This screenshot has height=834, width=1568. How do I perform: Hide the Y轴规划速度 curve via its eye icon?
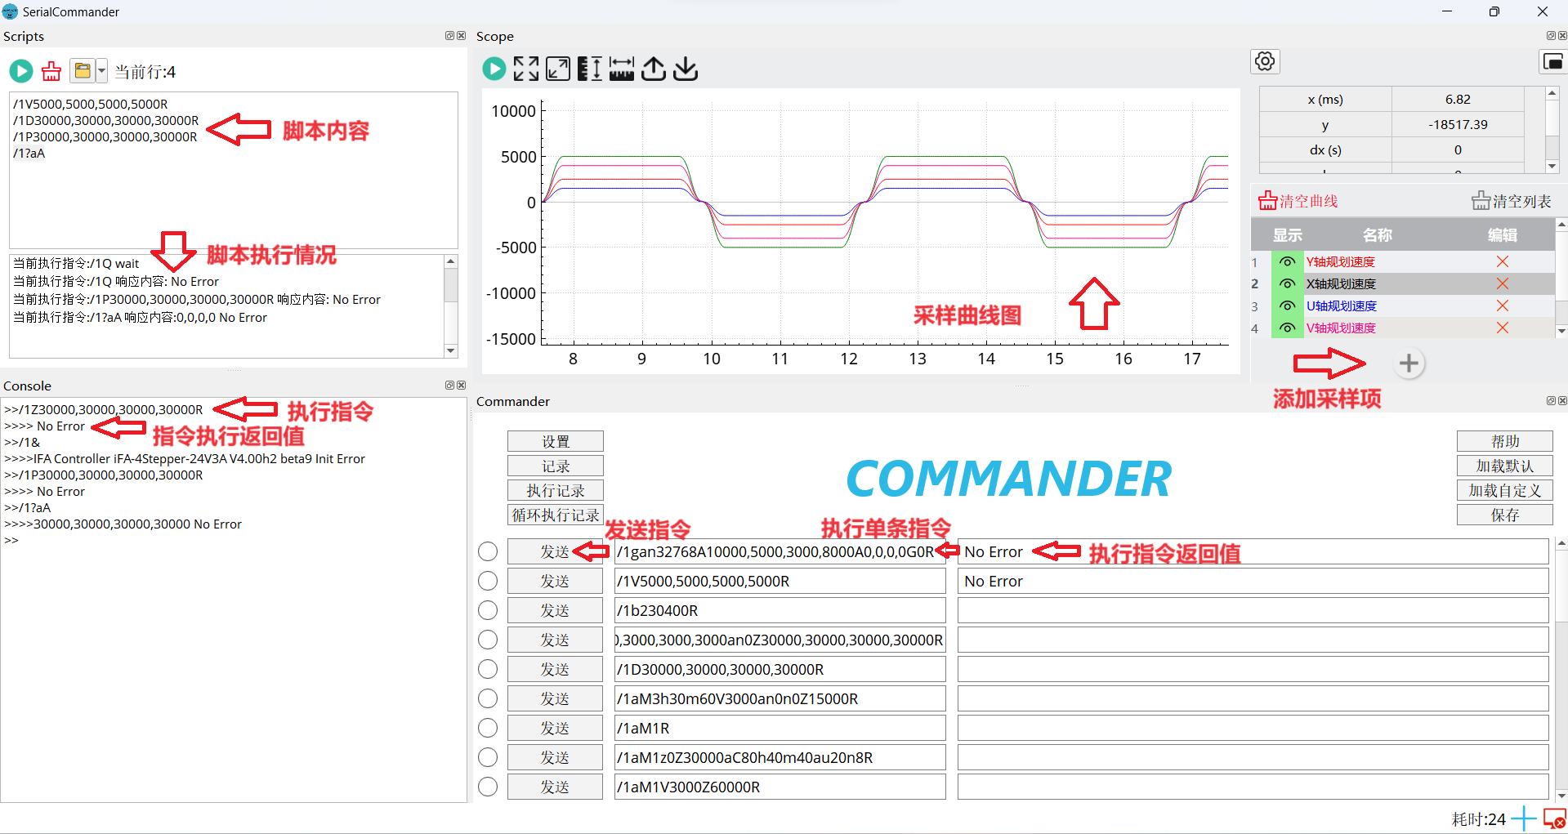(x=1287, y=262)
